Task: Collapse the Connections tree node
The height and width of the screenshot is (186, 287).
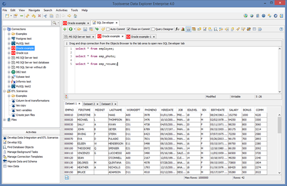Action: point(5,29)
